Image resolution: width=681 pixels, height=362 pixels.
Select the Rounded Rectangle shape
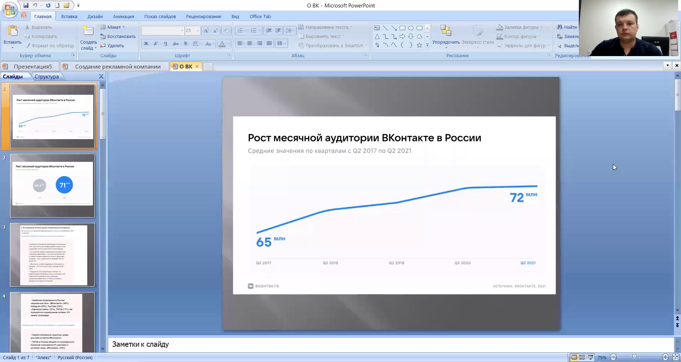coord(419,28)
